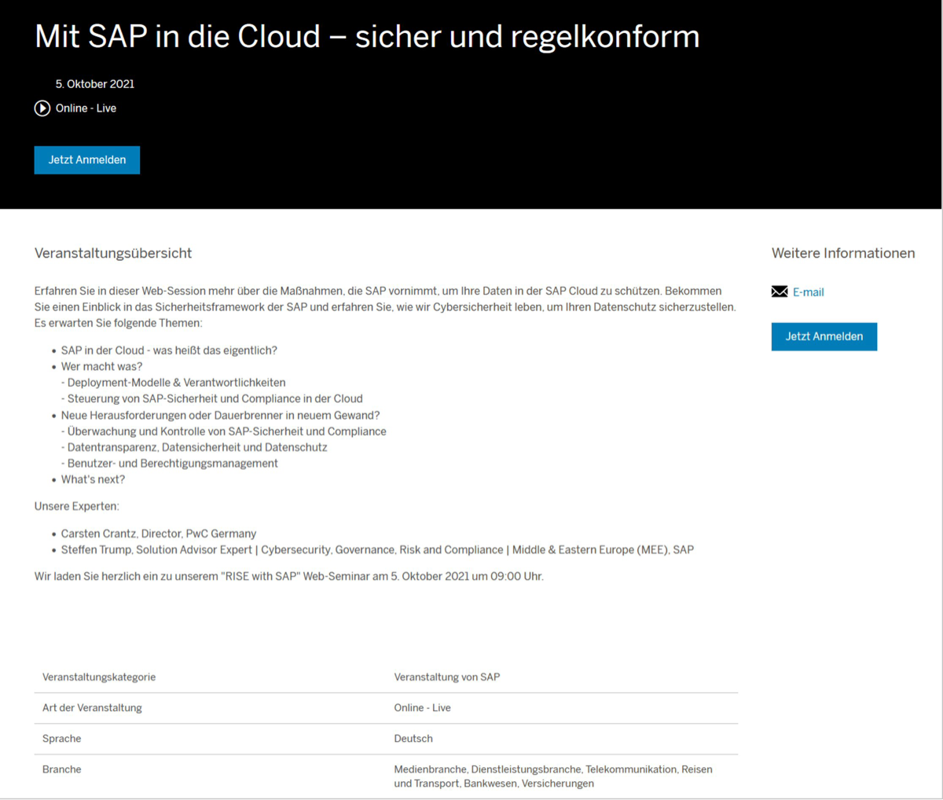The image size is (943, 800).
Task: Click the Branche table label
Action: click(62, 769)
